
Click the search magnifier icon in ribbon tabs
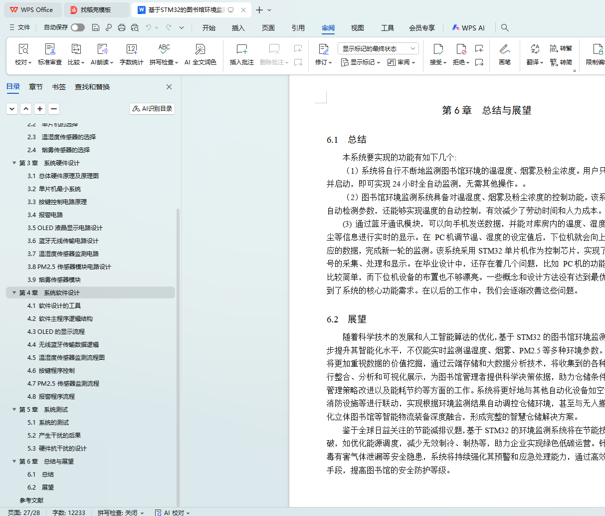point(505,27)
